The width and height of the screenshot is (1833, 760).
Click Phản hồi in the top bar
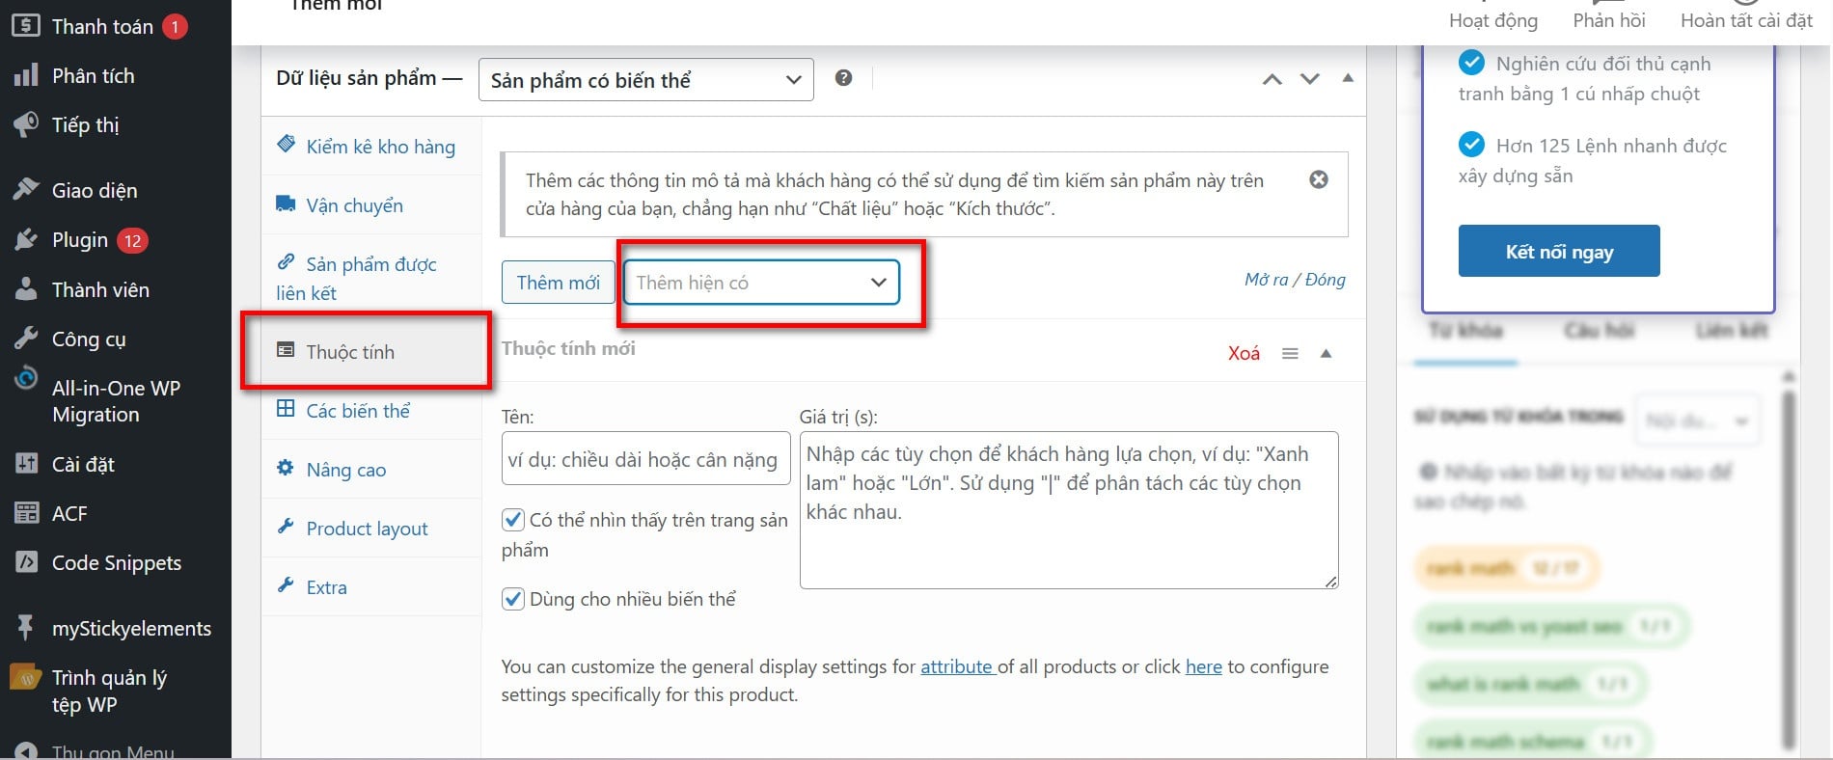click(x=1609, y=19)
